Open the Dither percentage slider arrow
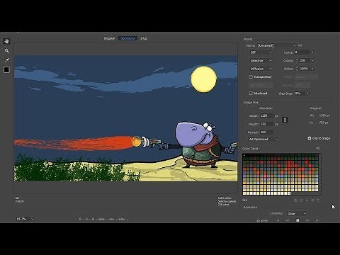 point(312,69)
